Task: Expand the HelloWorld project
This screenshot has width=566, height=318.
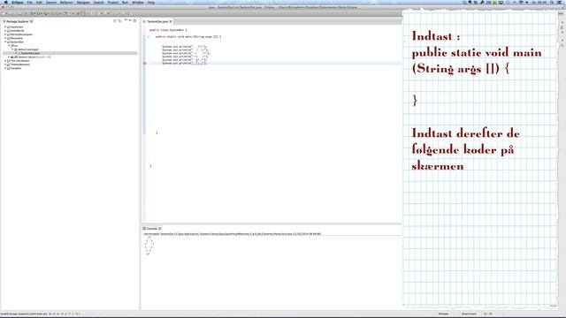Action: click(5, 31)
